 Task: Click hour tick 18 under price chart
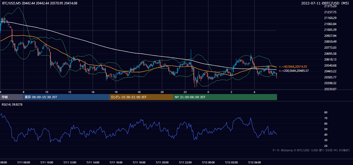point(139,92)
